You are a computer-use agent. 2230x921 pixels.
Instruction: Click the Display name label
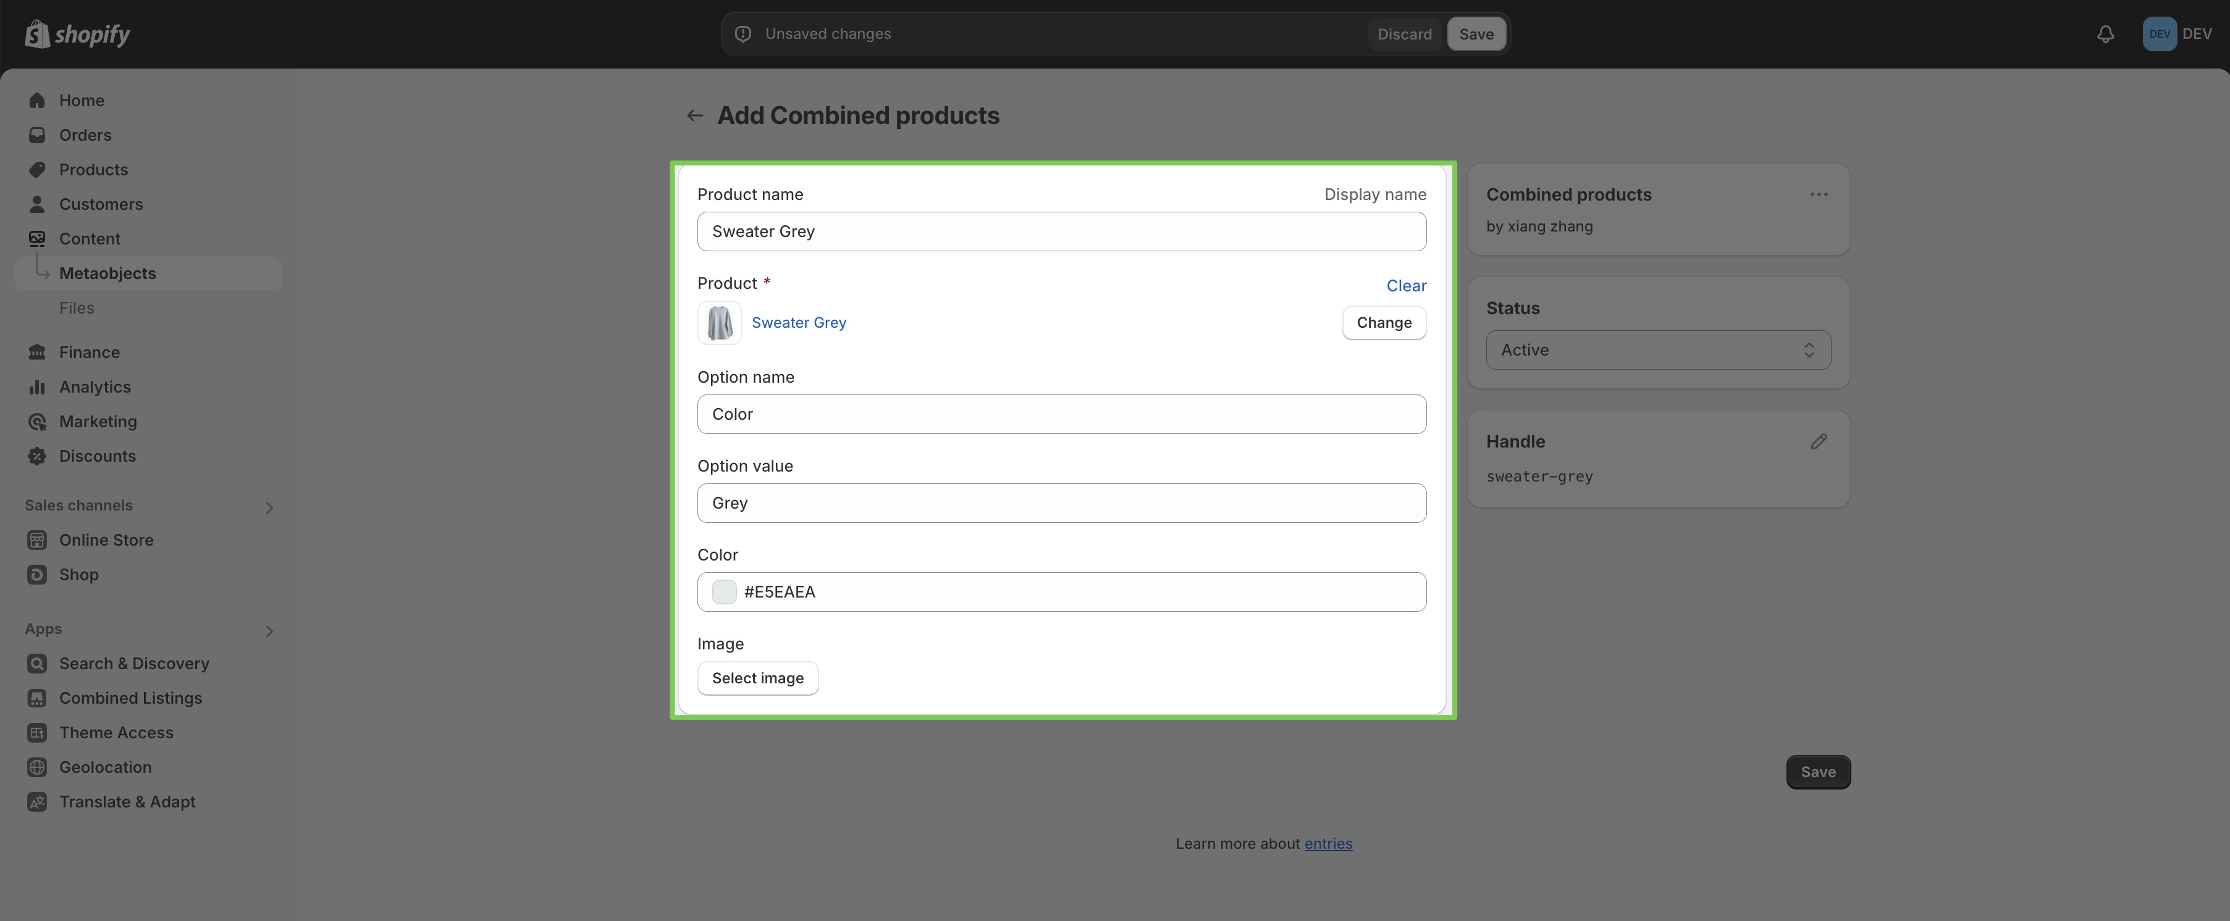click(x=1374, y=194)
